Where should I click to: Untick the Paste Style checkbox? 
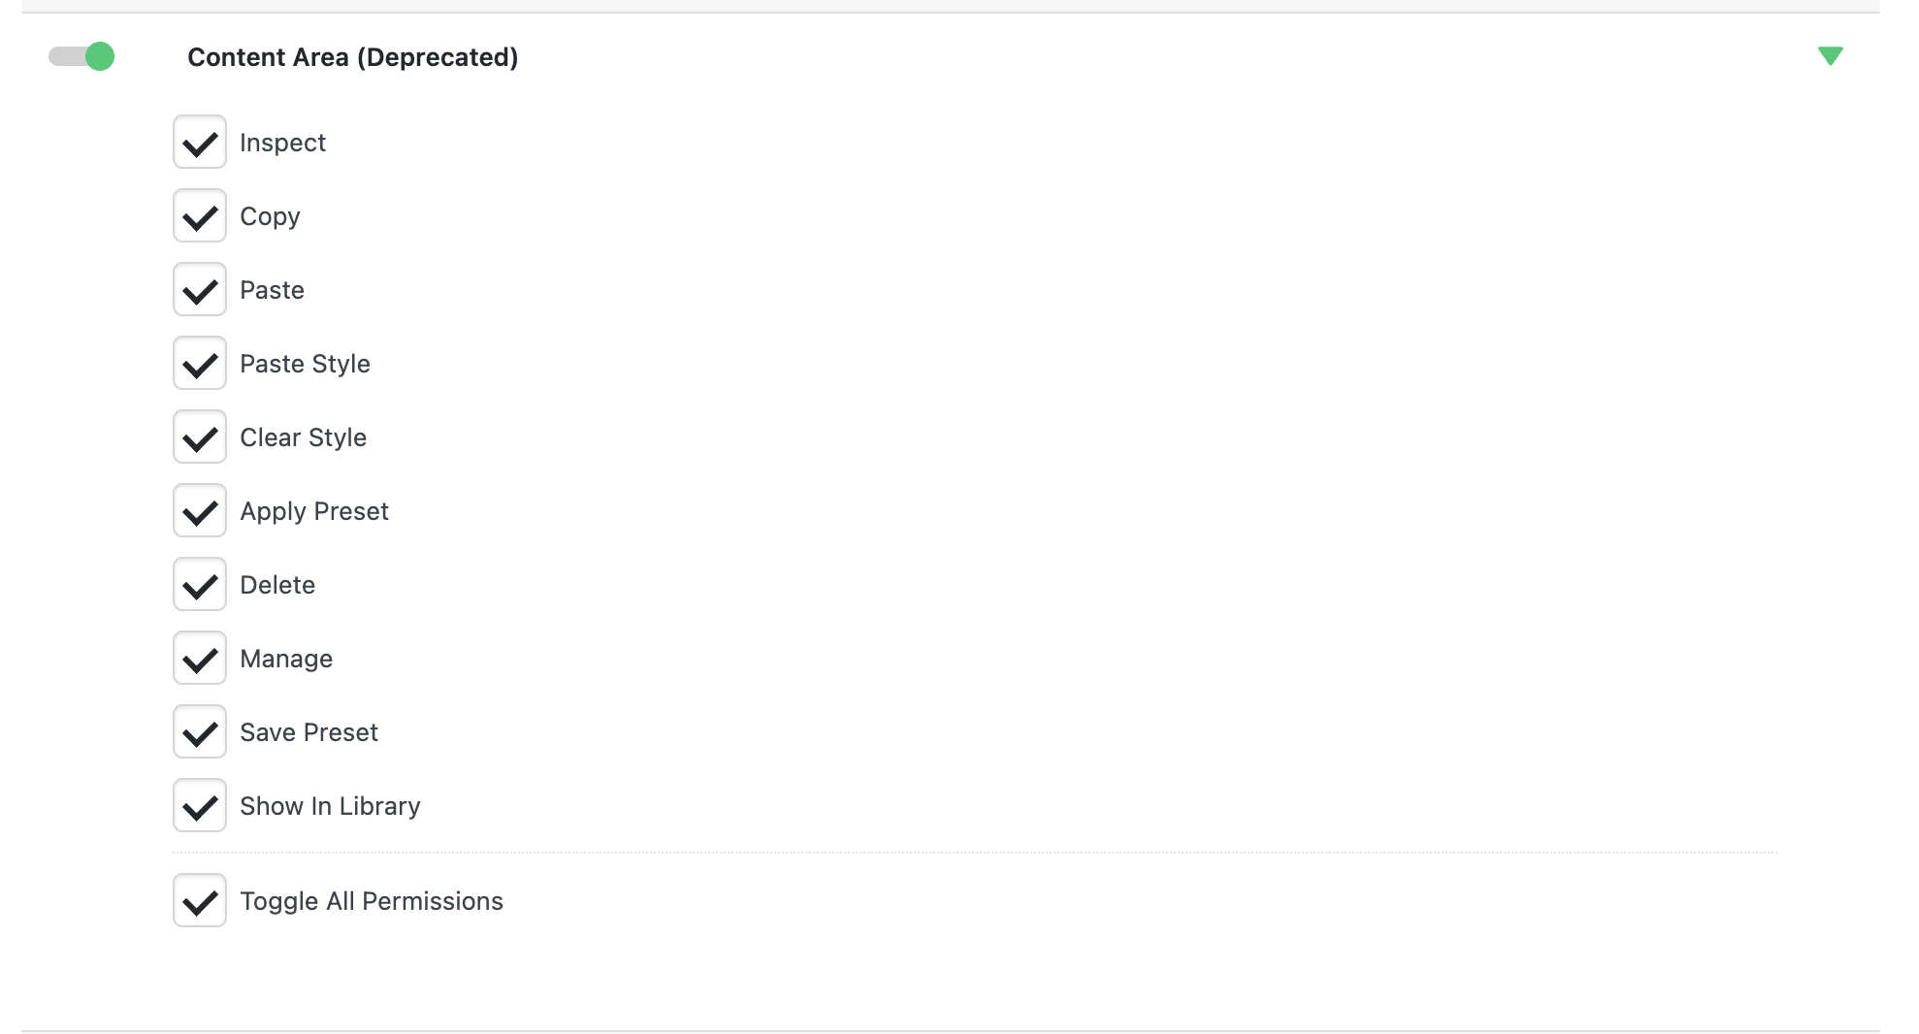coord(200,364)
